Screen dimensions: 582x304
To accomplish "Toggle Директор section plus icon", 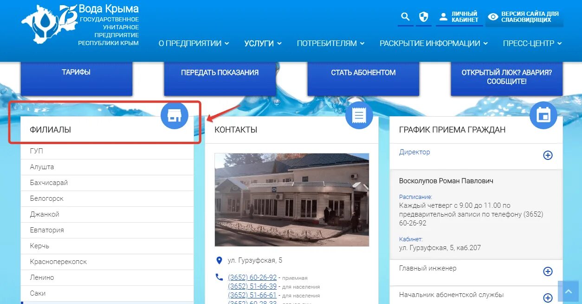I will pyautogui.click(x=548, y=155).
